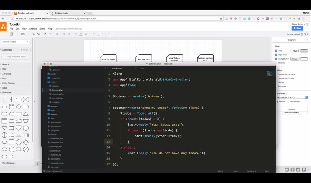Click the search magnifier in Search Shapes box
The image size is (311, 183).
pos(29,42)
